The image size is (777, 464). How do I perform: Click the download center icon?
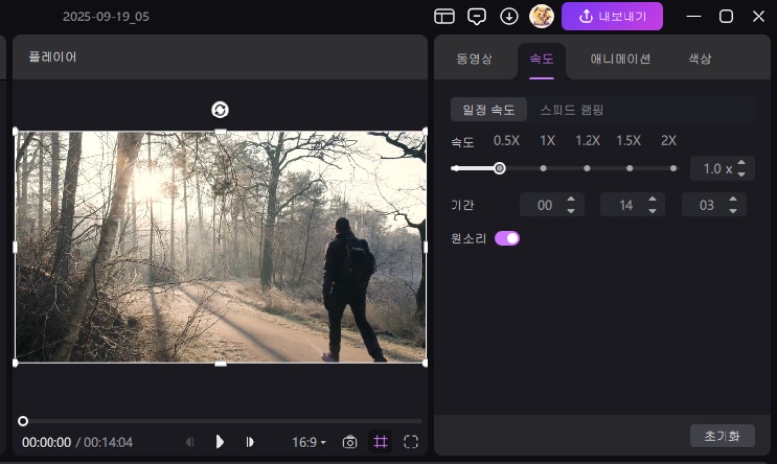click(x=509, y=17)
